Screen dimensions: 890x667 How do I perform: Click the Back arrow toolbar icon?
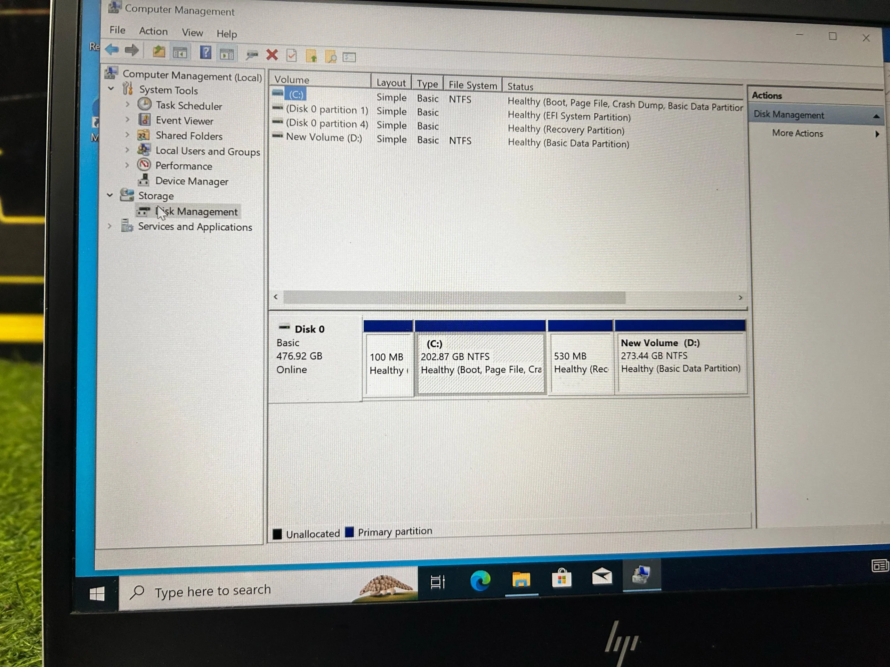112,49
